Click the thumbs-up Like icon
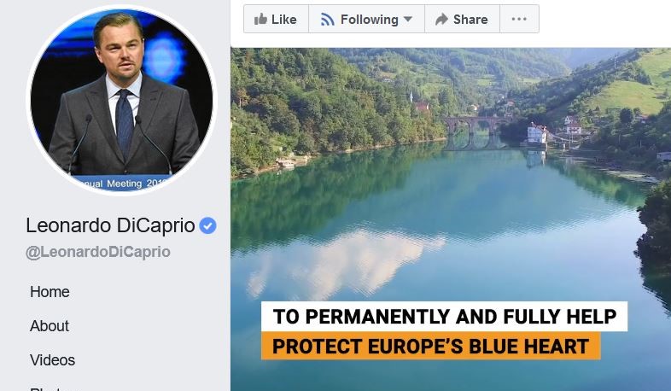The image size is (671, 391). pos(260,19)
